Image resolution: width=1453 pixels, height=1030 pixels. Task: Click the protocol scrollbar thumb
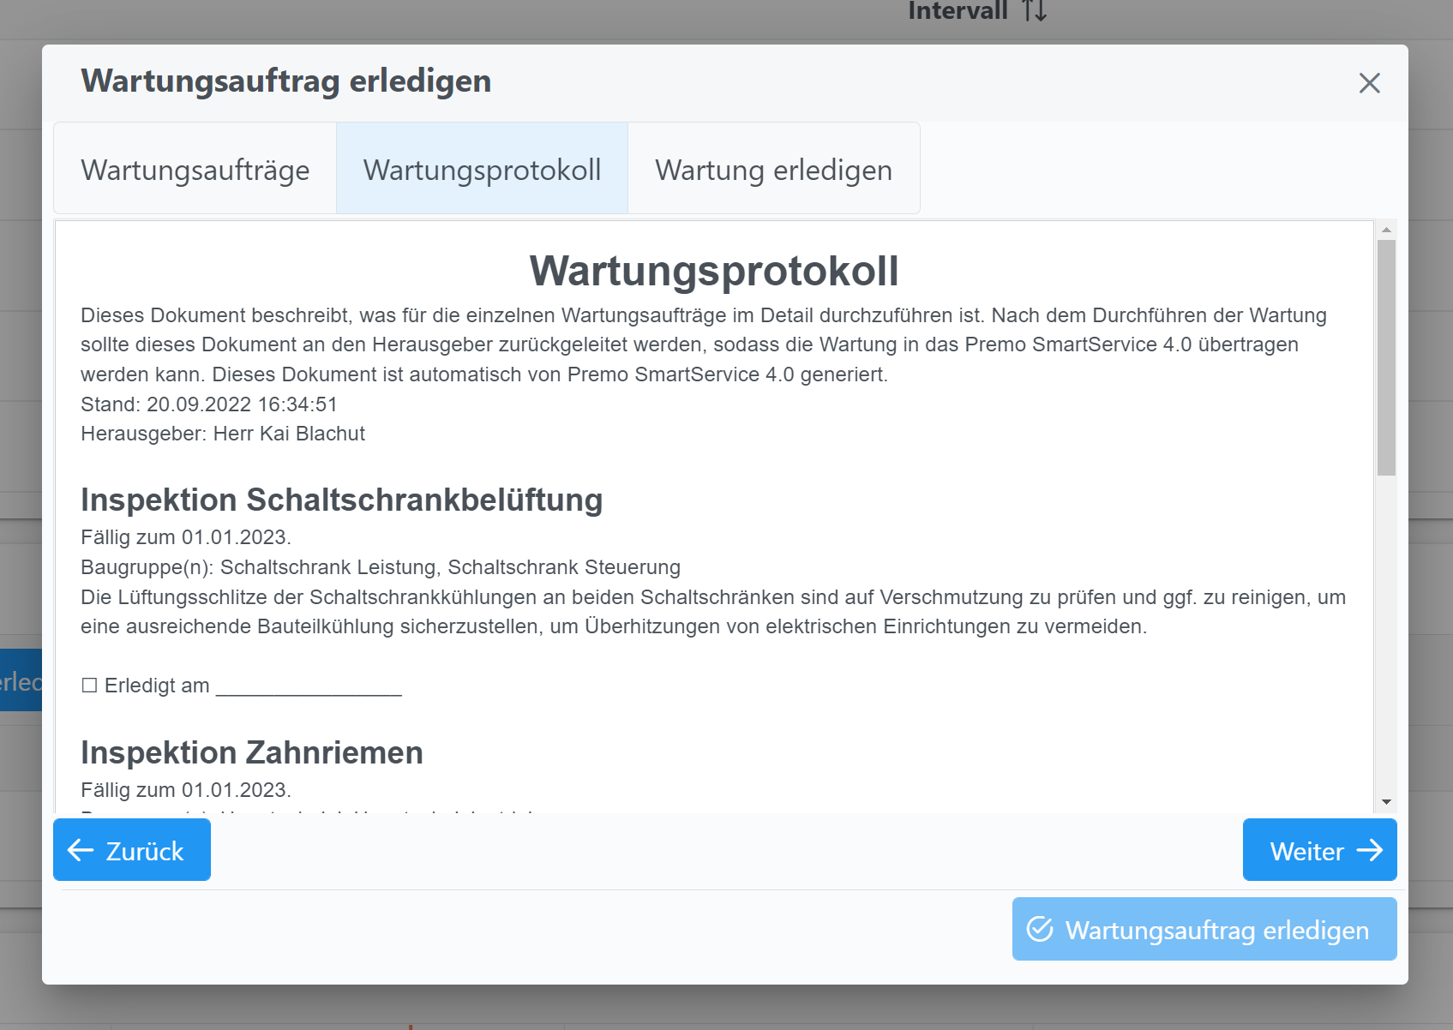coord(1385,357)
